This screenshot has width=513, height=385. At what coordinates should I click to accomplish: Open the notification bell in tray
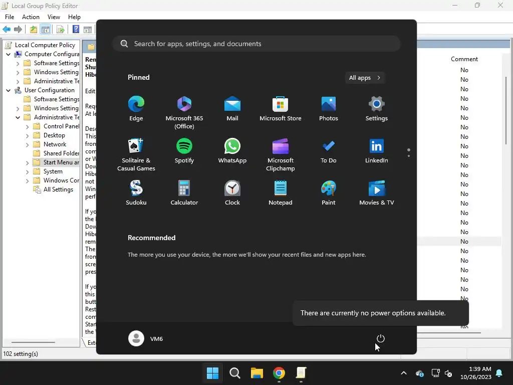click(499, 373)
